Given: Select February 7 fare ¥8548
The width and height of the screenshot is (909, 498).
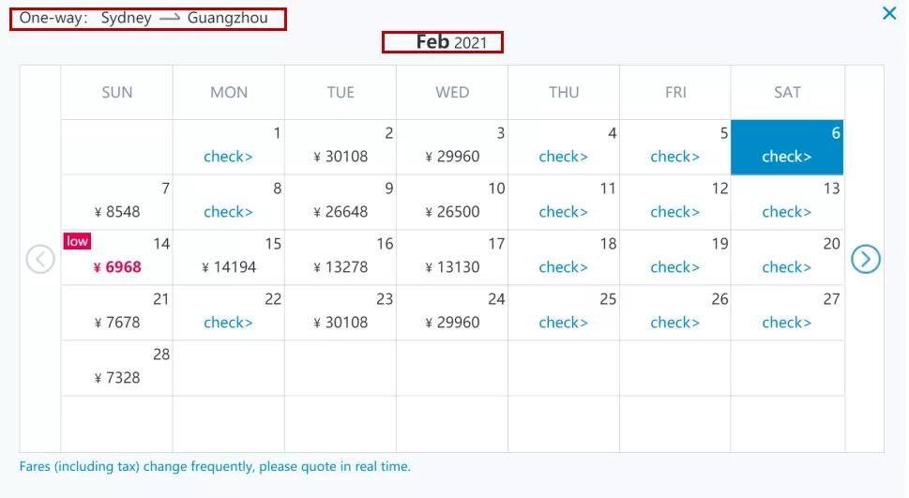Looking at the screenshot, I should (117, 212).
